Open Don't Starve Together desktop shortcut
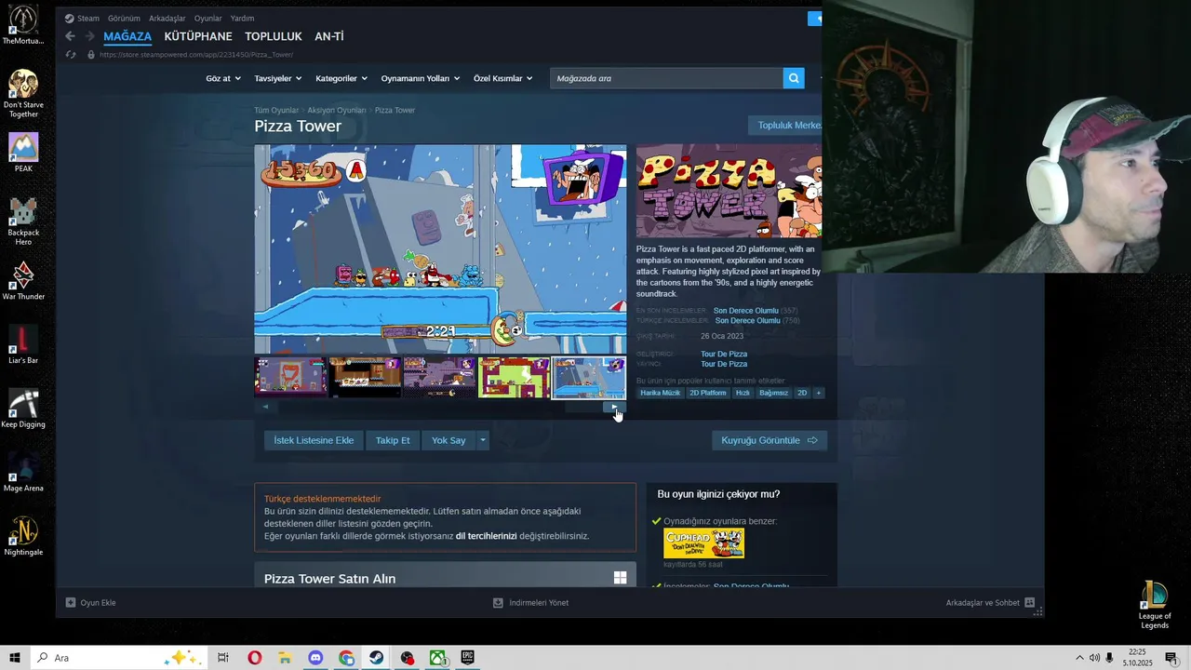Viewport: 1191px width, 670px height. point(23,93)
